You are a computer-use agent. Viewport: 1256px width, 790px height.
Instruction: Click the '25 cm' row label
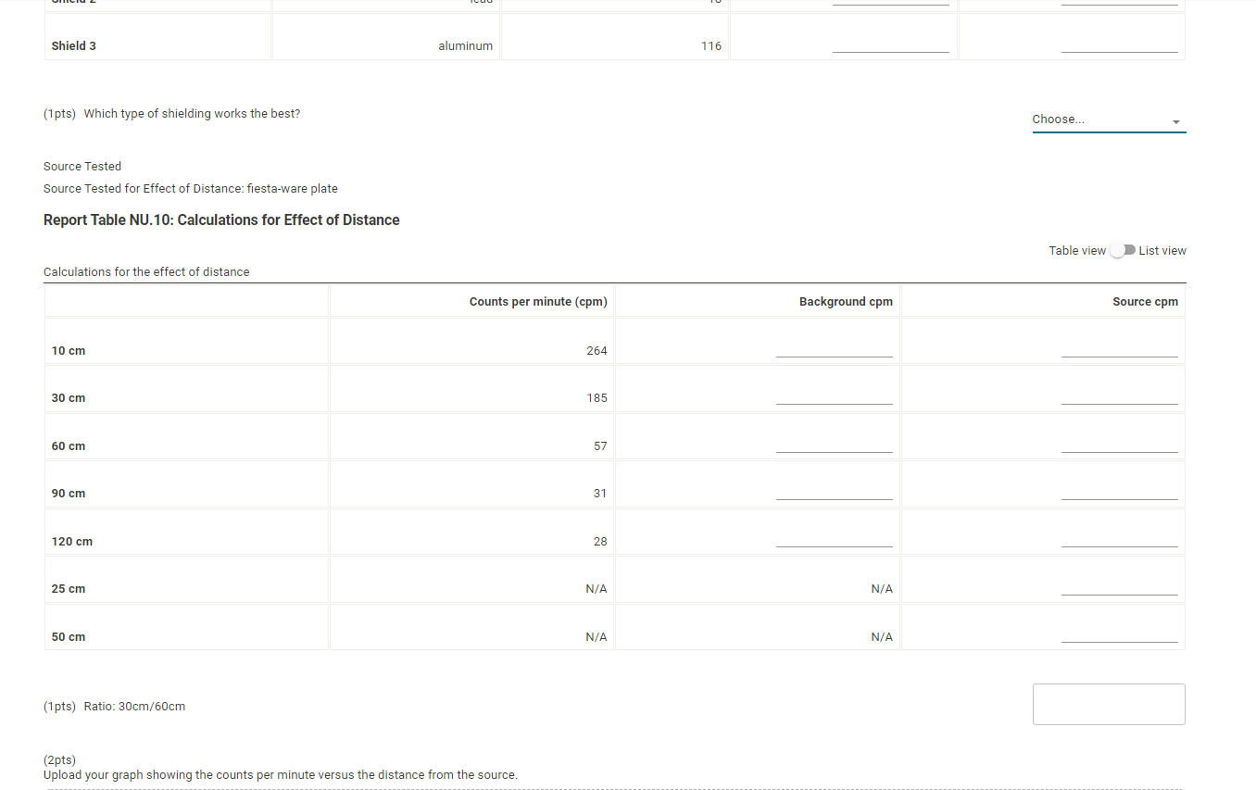pos(69,589)
